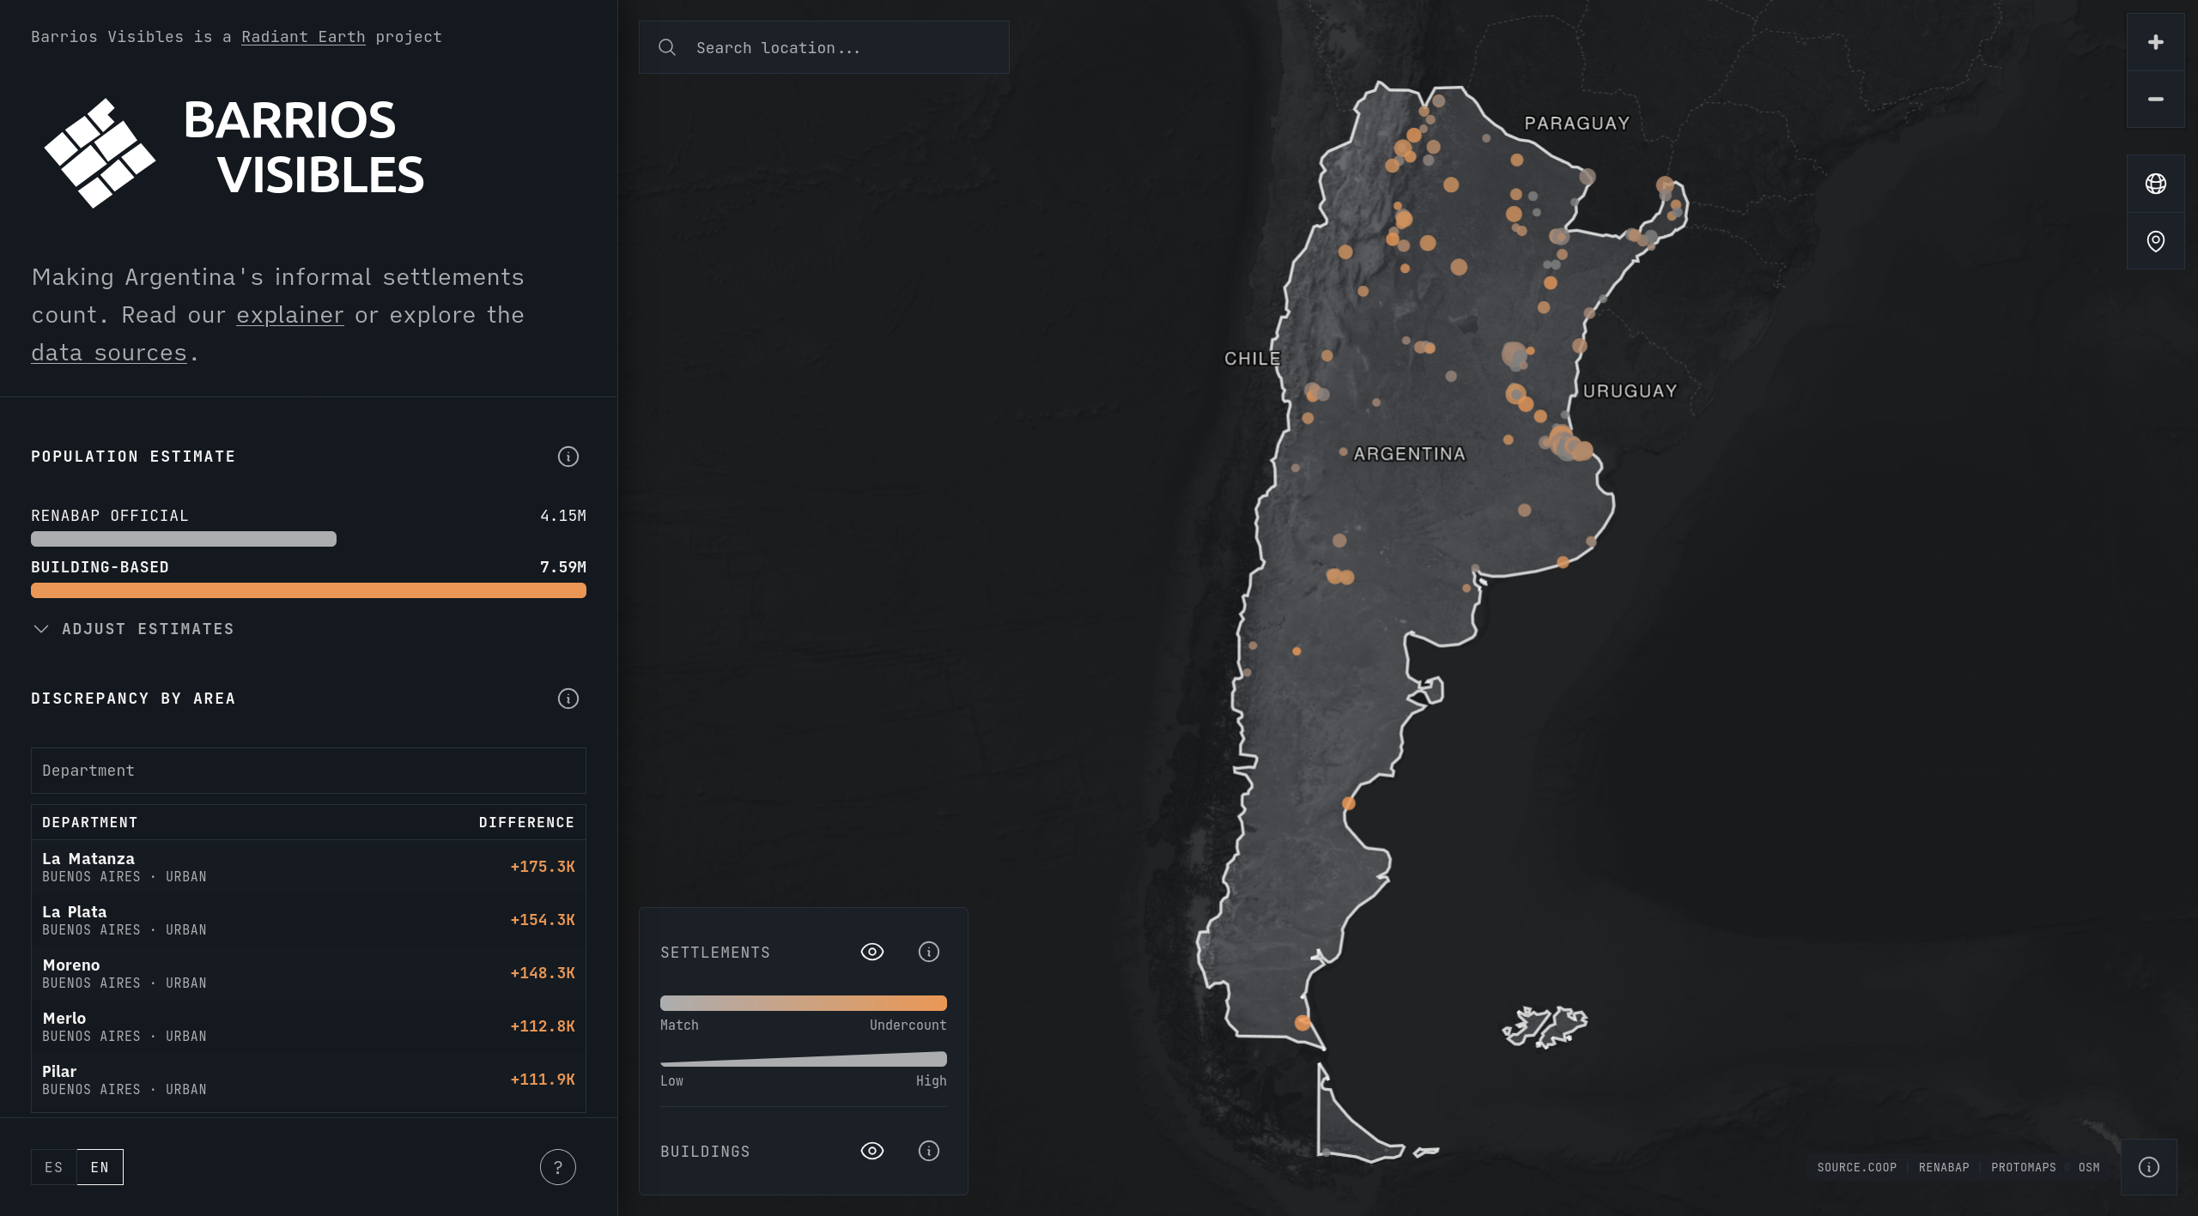
Task: Open Settlements layer info icon
Action: coord(929,952)
